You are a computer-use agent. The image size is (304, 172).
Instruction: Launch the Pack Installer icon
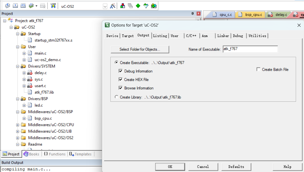(x=154, y=6)
